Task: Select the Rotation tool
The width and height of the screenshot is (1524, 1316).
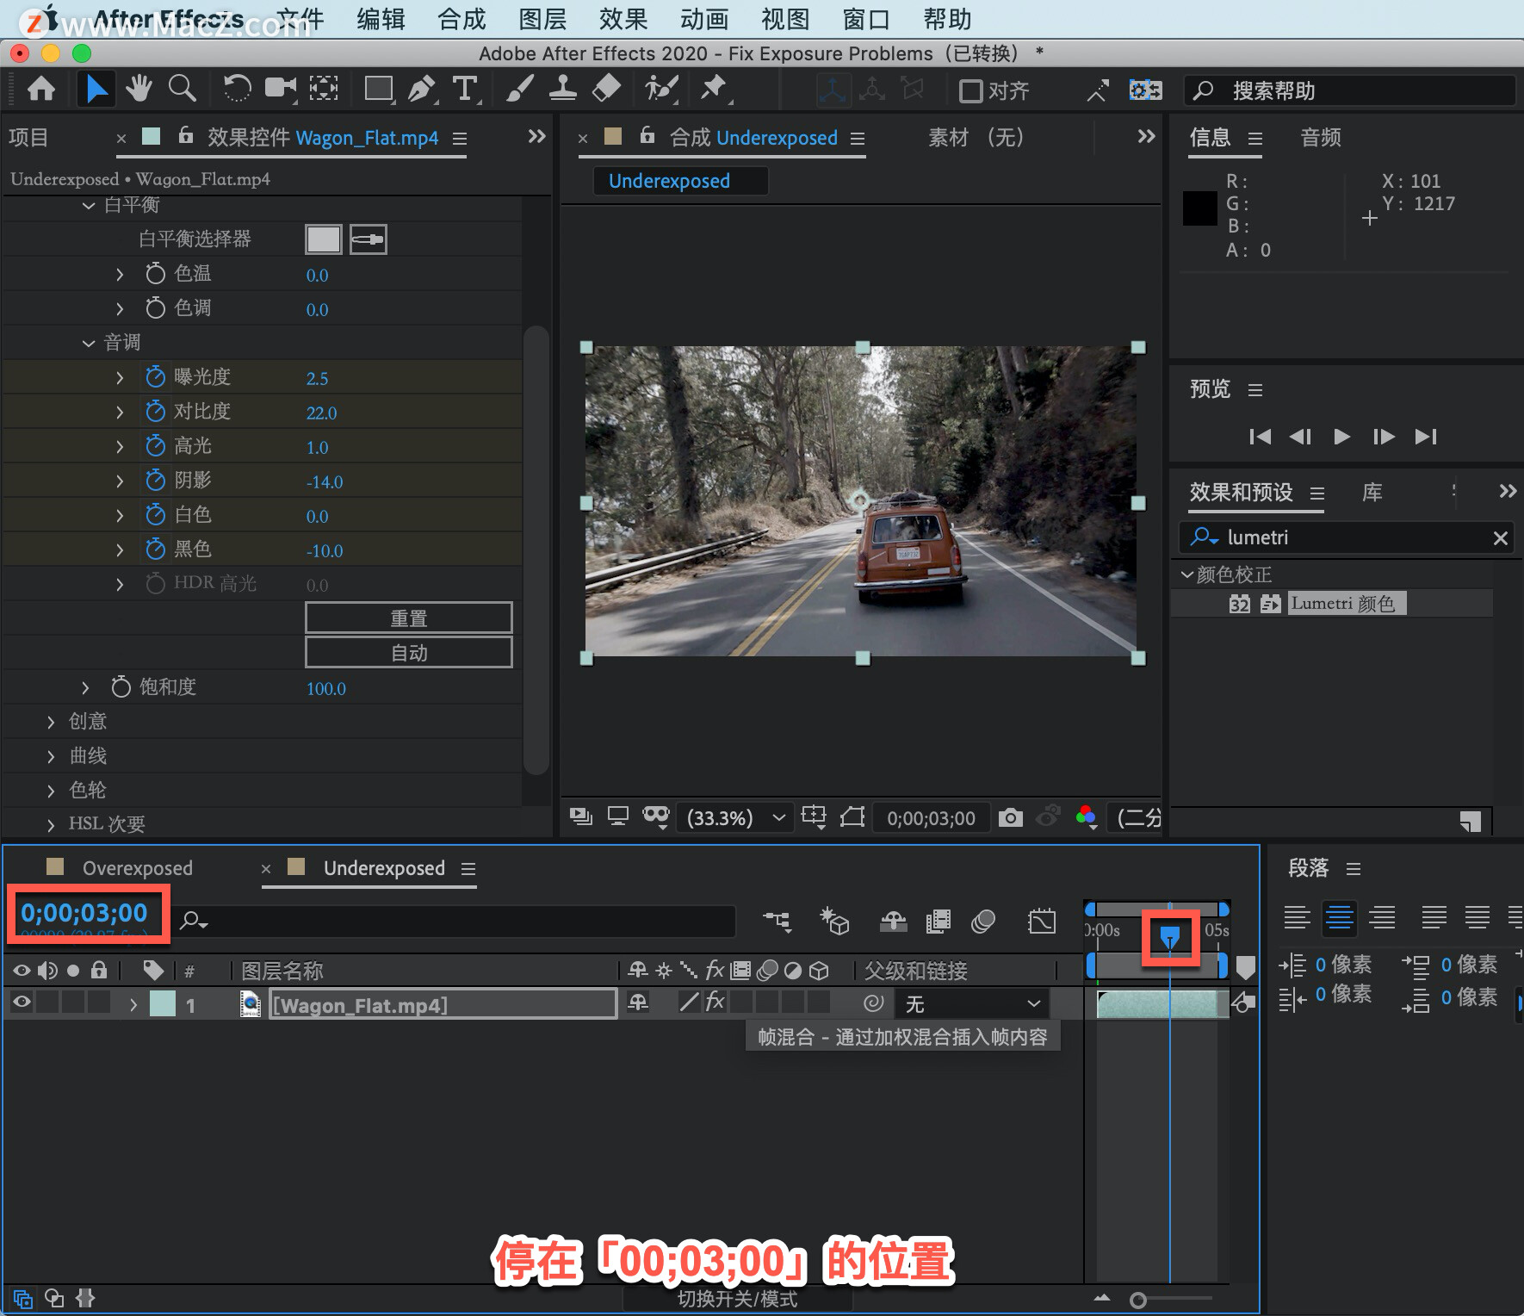Action: point(237,89)
